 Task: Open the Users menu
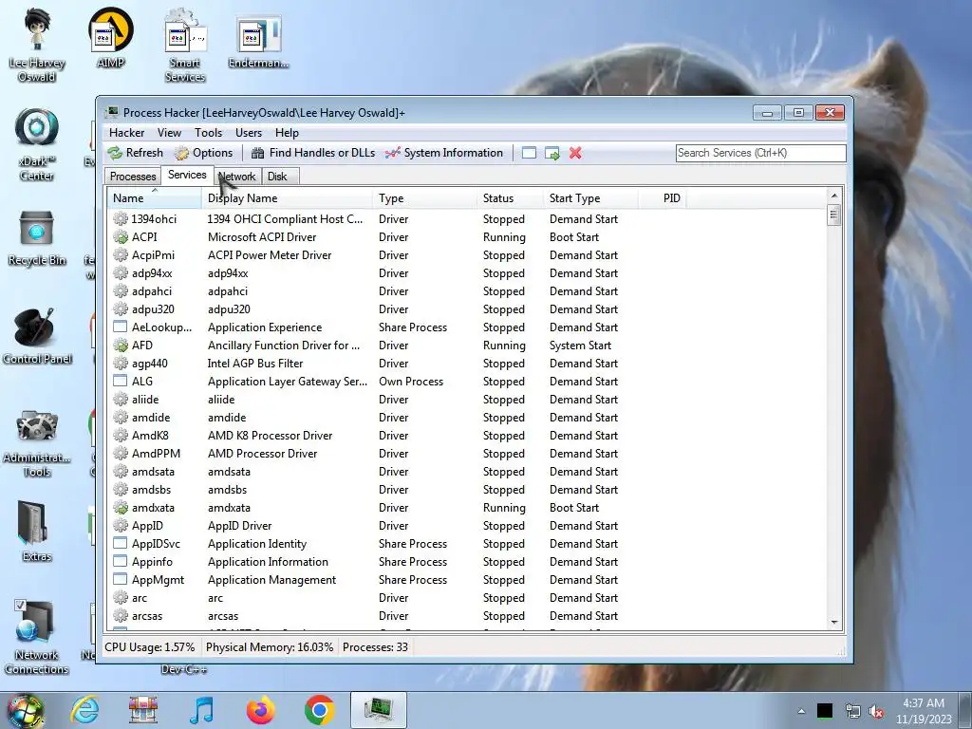coord(249,133)
